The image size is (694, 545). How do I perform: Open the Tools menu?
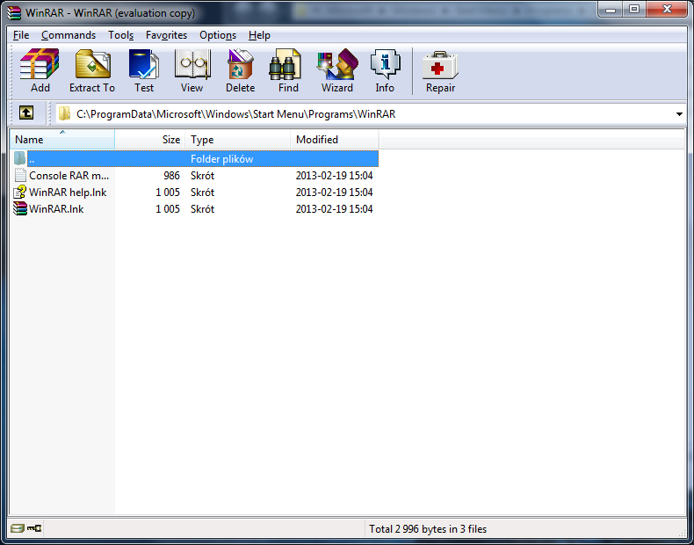(121, 35)
